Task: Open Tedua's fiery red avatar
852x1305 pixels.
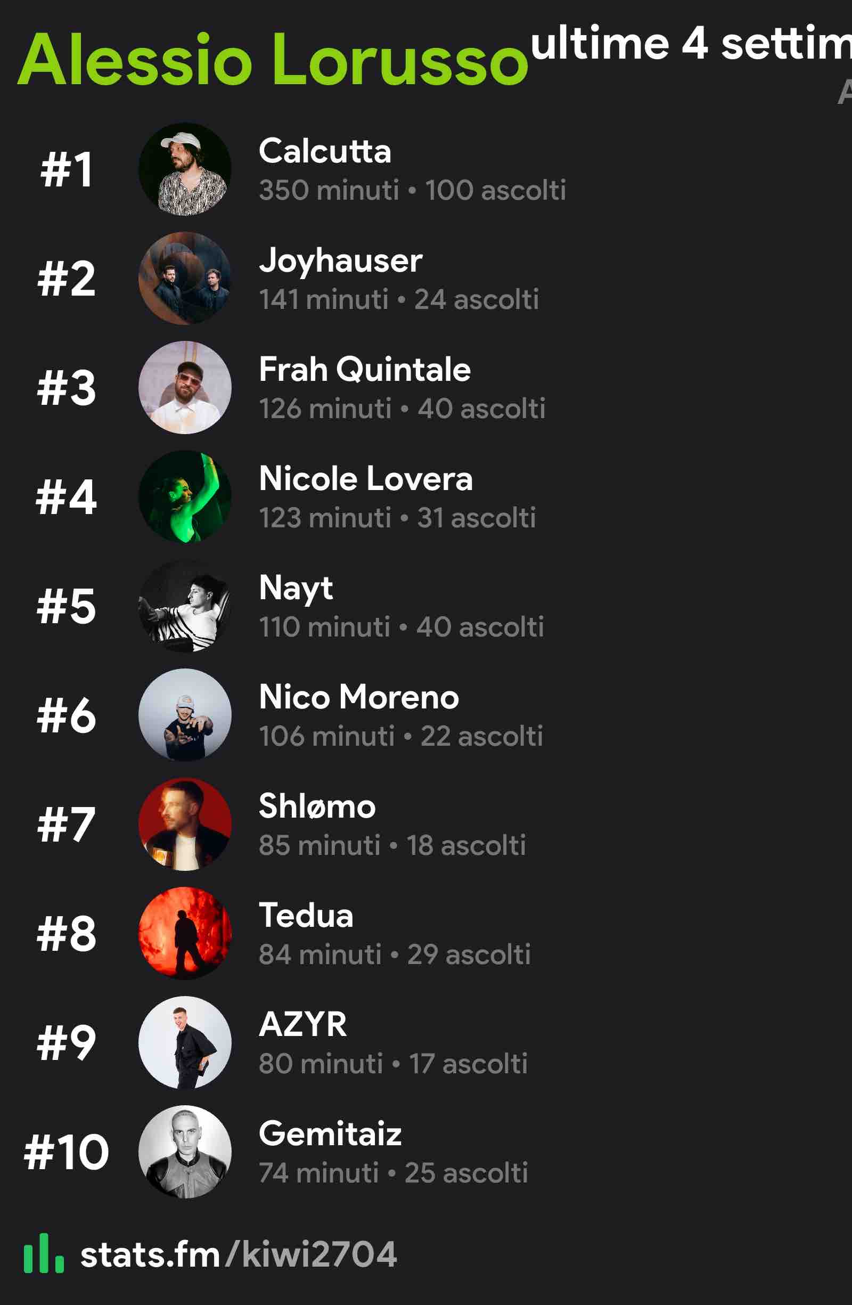Action: tap(185, 933)
